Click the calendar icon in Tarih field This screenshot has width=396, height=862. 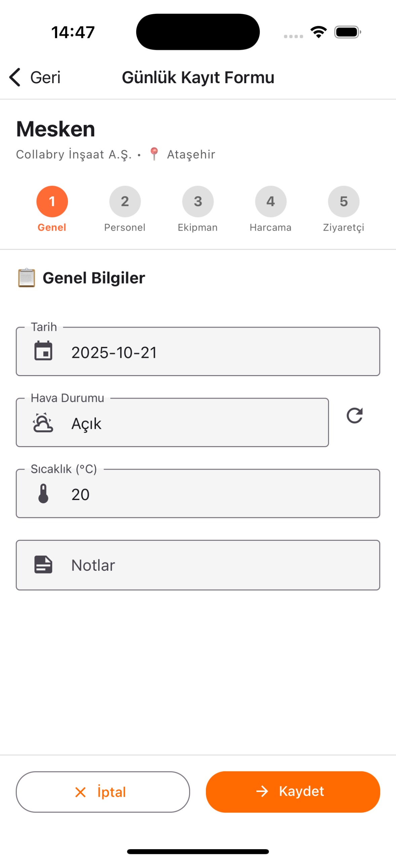(43, 351)
